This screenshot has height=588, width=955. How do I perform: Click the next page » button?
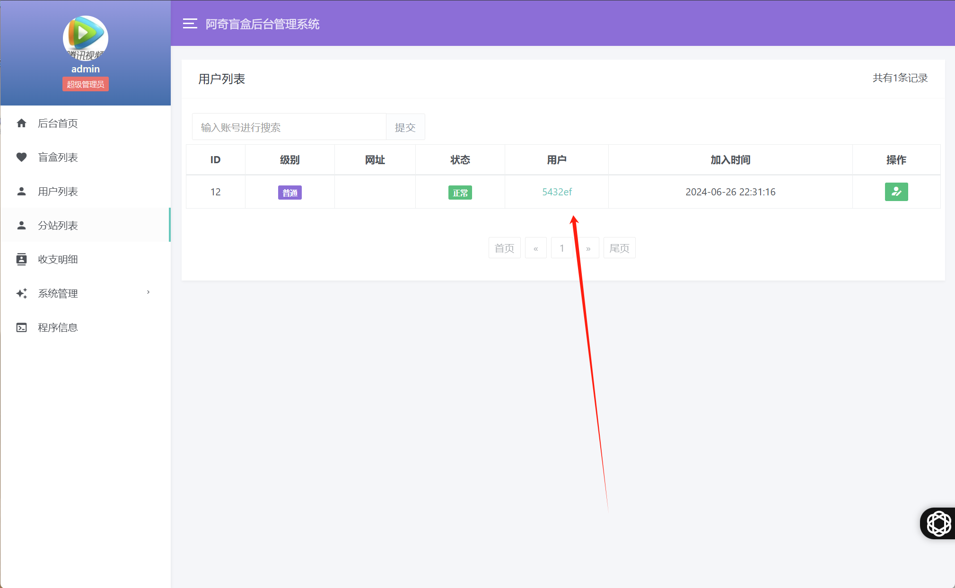click(588, 248)
